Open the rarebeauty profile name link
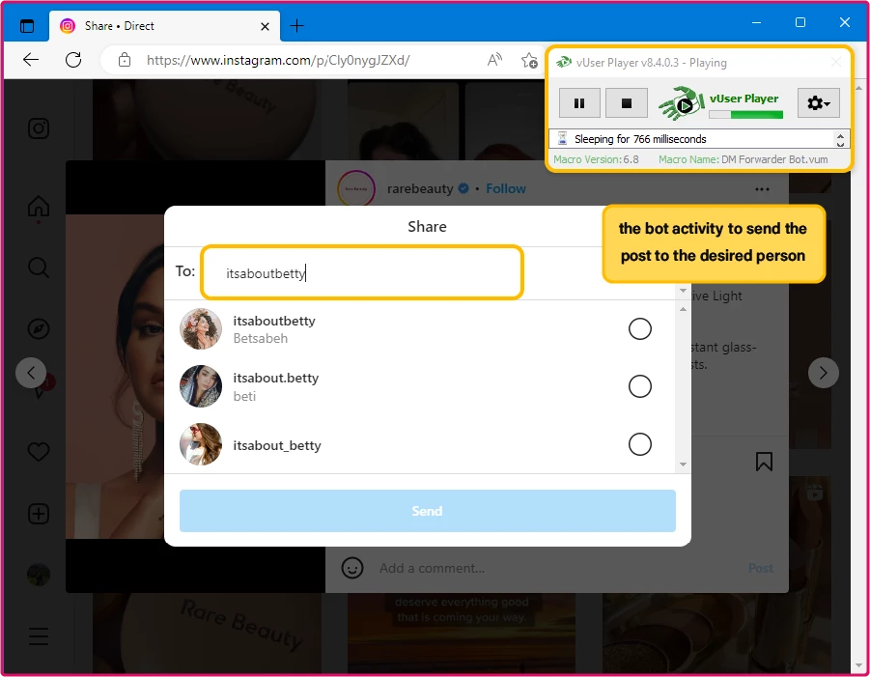870x677 pixels. pos(420,188)
